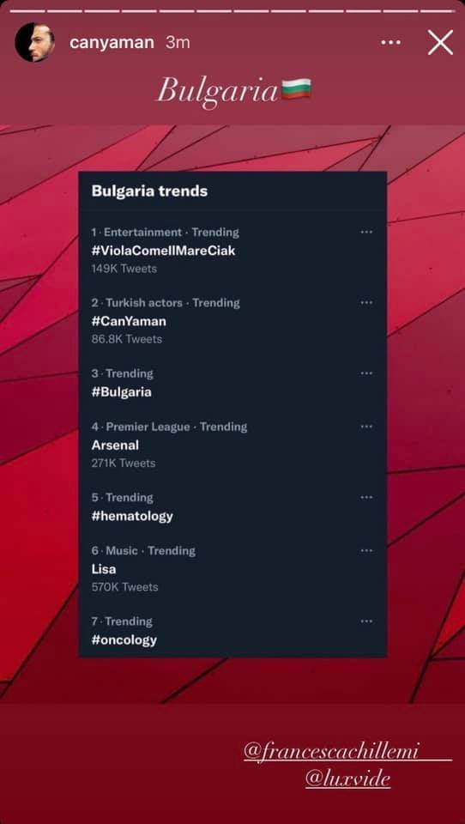The height and width of the screenshot is (824, 465).
Task: Open the story options three-dot menu
Action: [x=391, y=42]
